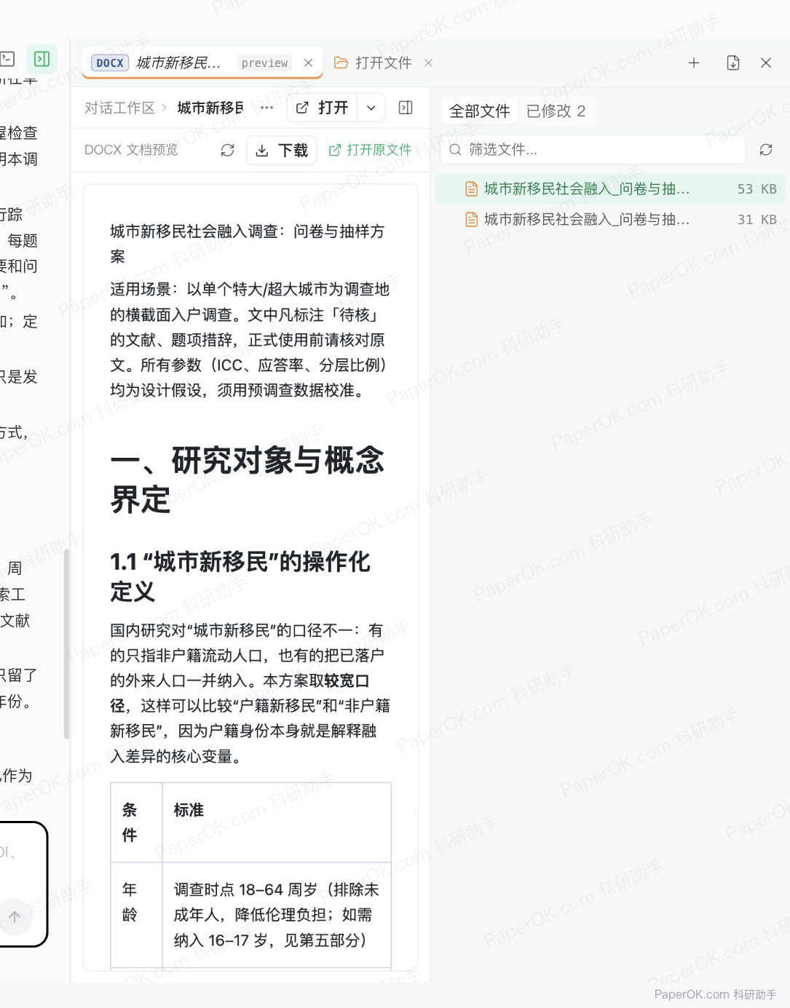
Task: Select the 全部文件 tab
Action: pyautogui.click(x=479, y=111)
